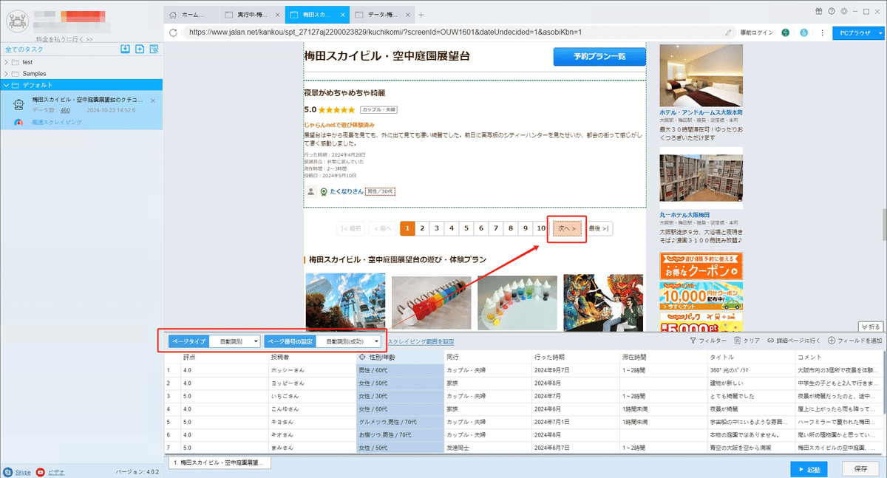This screenshot has height=478, width=887.
Task: Click the ホテル・アンドルームス大阪本町 hotel photo
Action: [x=701, y=77]
